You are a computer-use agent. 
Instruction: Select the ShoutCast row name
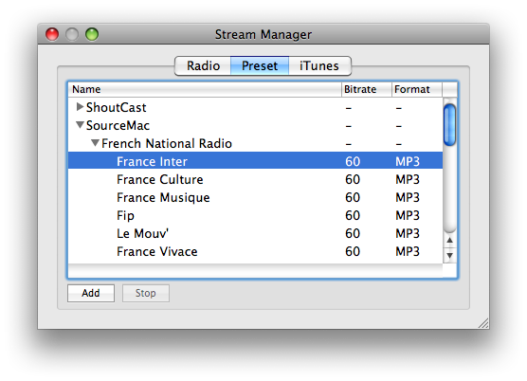click(x=117, y=107)
